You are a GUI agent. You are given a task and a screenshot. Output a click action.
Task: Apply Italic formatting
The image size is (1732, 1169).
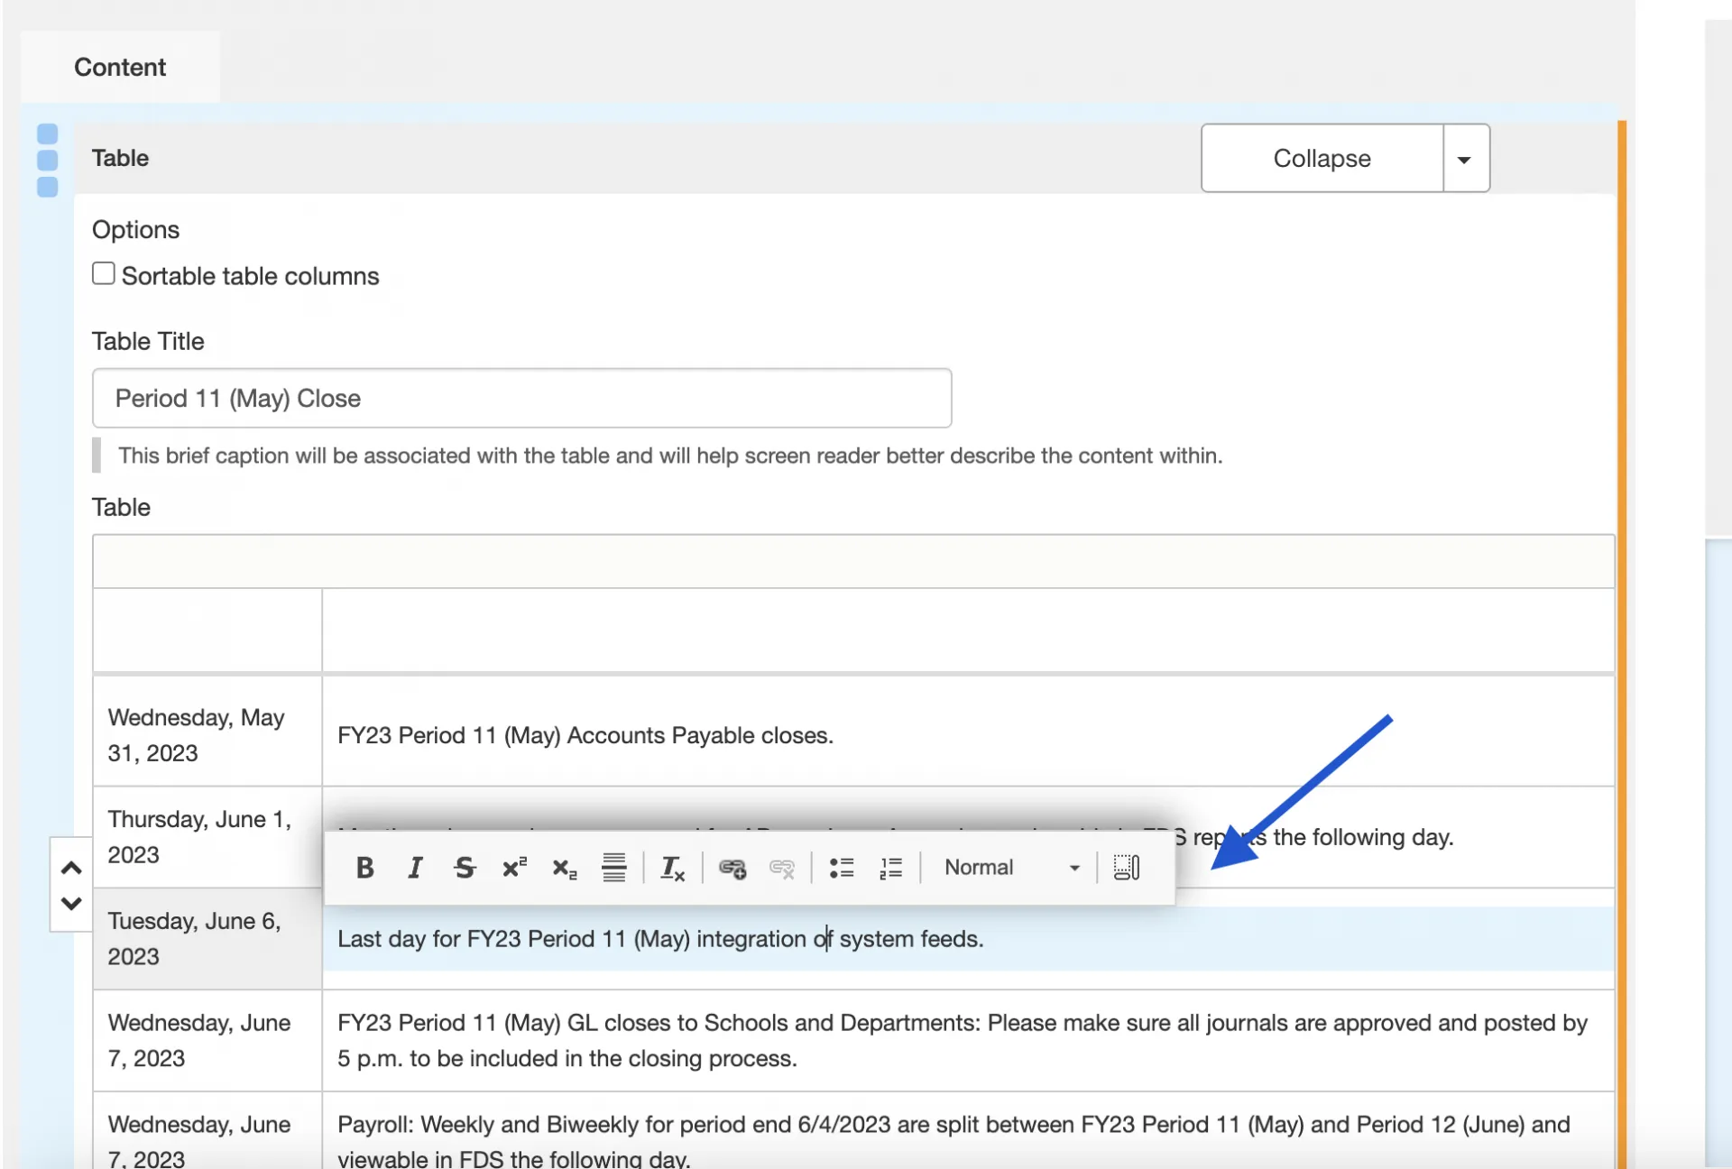tap(414, 868)
